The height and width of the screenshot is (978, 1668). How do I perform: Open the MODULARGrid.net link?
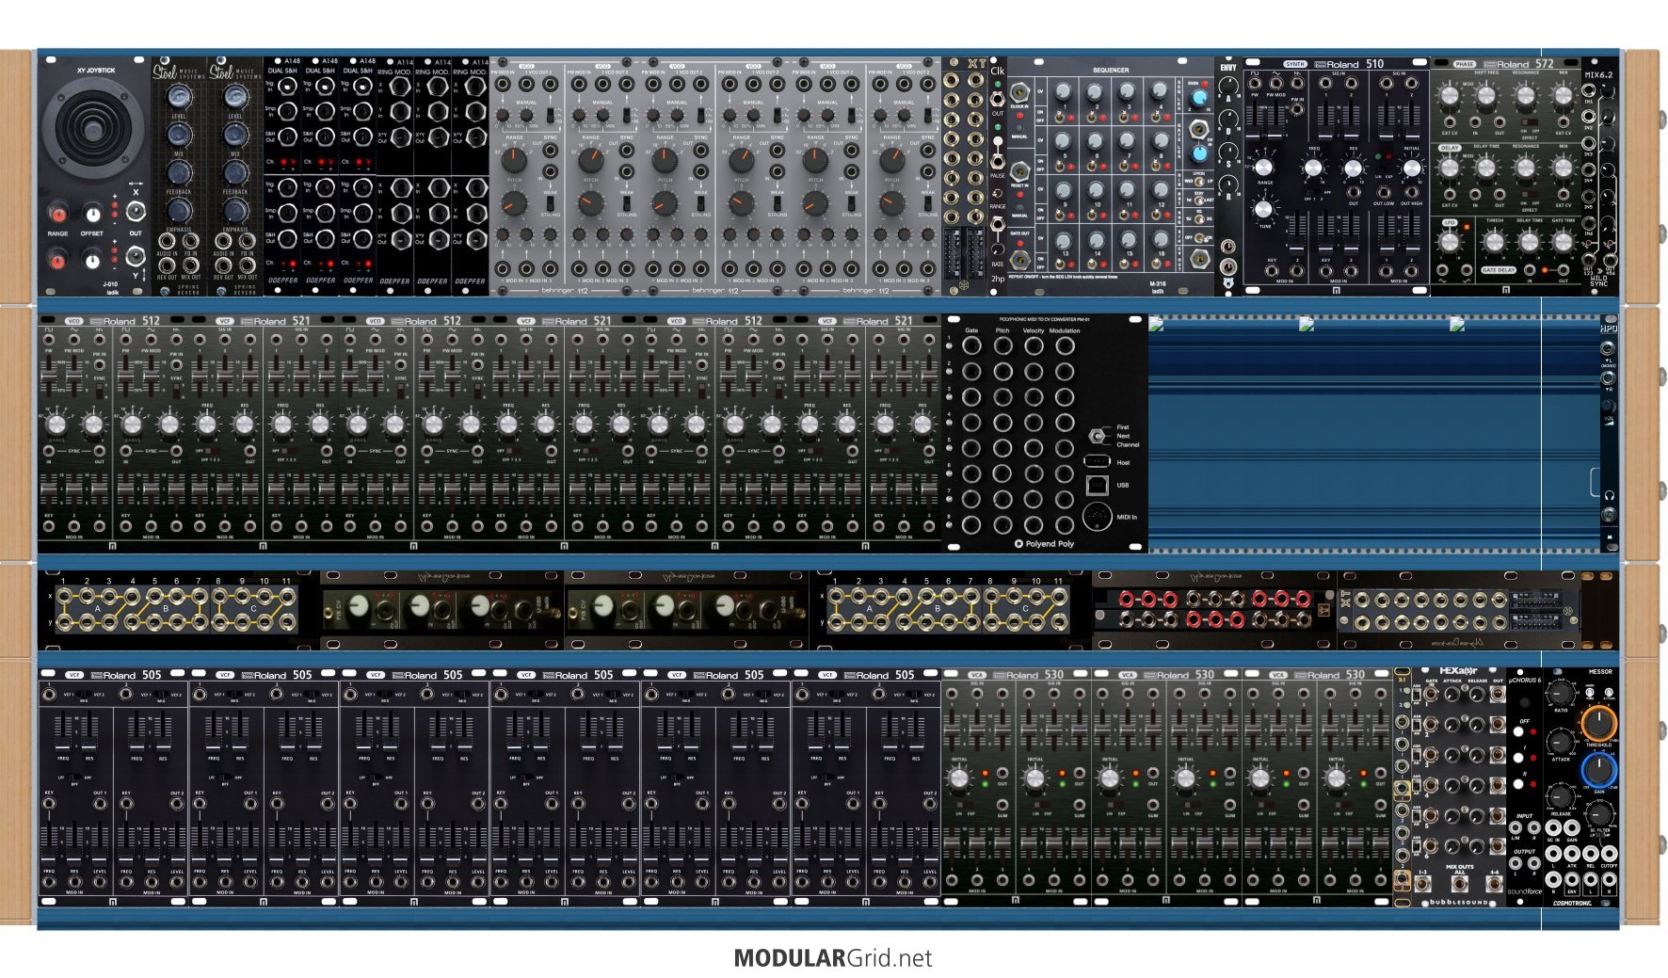pos(833,958)
